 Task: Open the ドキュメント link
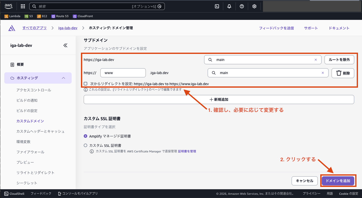[x=339, y=28]
